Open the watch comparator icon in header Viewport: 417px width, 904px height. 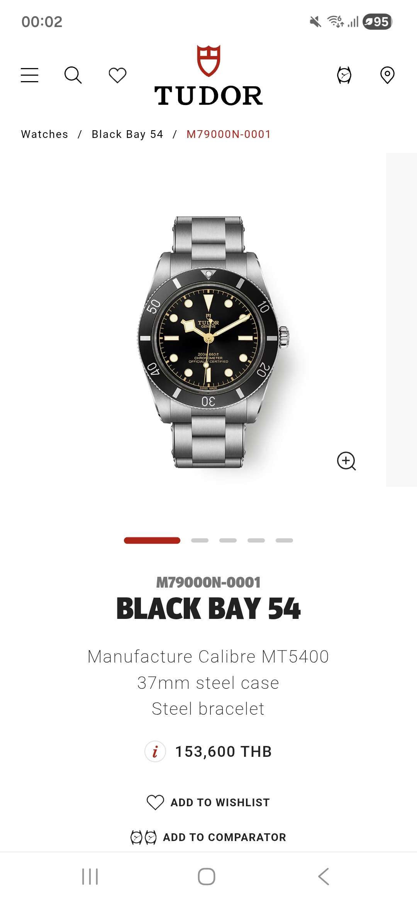(x=344, y=75)
